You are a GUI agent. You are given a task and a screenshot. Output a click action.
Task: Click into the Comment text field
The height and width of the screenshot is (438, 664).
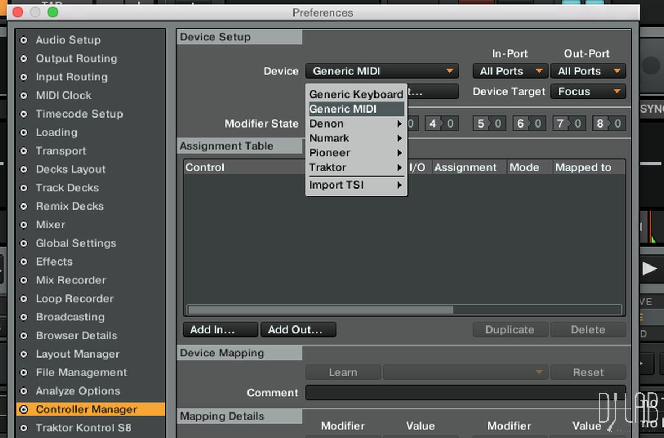click(x=465, y=393)
